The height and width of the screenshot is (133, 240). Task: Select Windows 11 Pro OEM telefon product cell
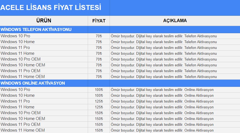[44, 71]
